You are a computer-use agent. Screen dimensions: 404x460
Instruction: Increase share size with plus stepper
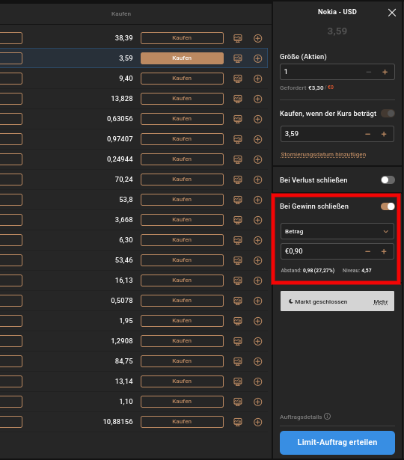385,72
